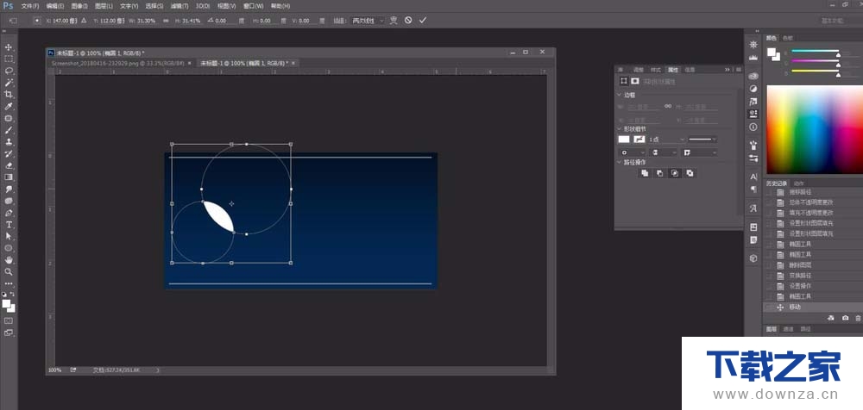Image resolution: width=863 pixels, height=410 pixels.
Task: Switch to the masks icon in Properties
Action: (x=634, y=81)
